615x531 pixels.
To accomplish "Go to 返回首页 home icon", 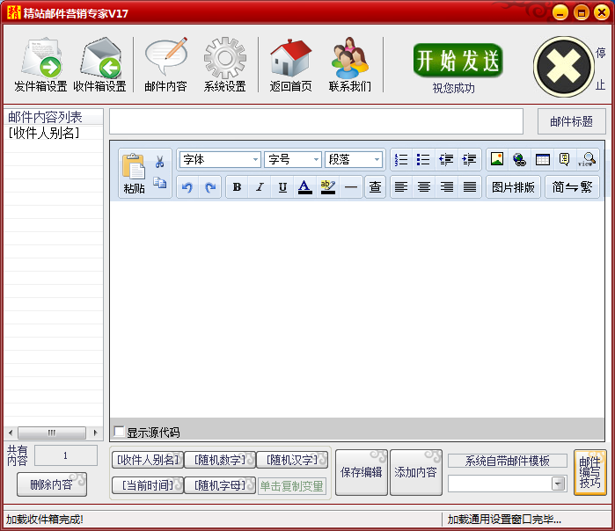I will pyautogui.click(x=290, y=65).
